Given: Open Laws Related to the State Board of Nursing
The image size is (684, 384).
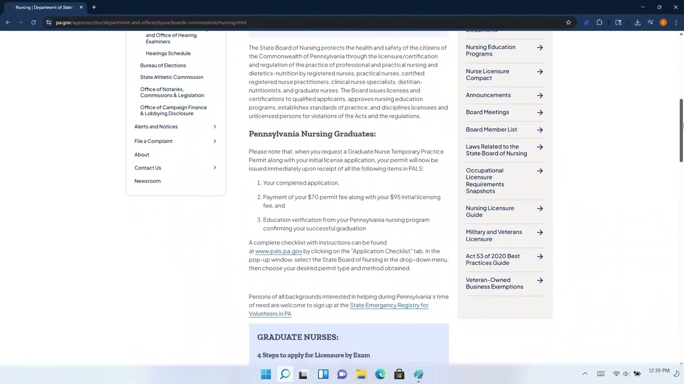Looking at the screenshot, I should (x=496, y=150).
